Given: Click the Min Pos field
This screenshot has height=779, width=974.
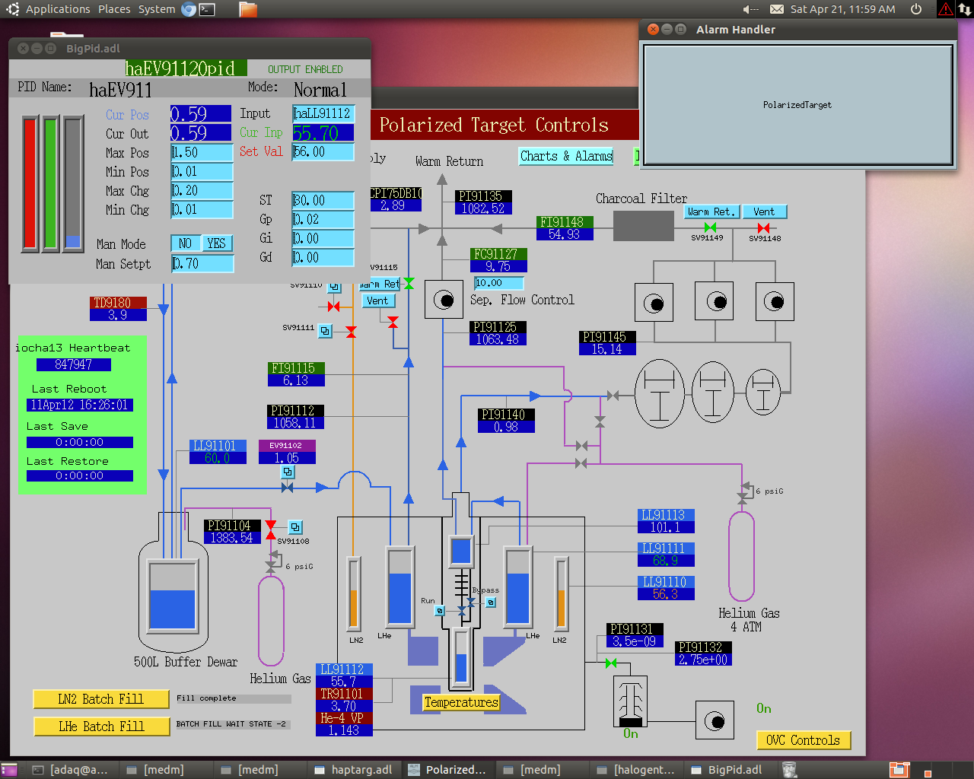Looking at the screenshot, I should coord(202,171).
